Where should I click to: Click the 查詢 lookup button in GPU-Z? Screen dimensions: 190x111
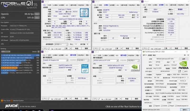point(184,59)
